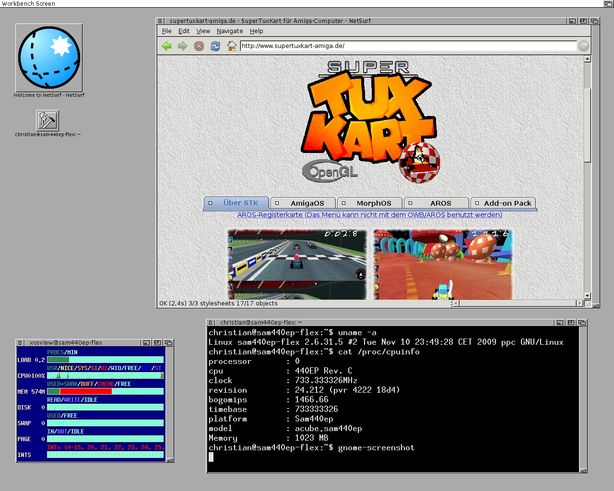Click the NetSurf window title bar menu button

tap(161, 21)
